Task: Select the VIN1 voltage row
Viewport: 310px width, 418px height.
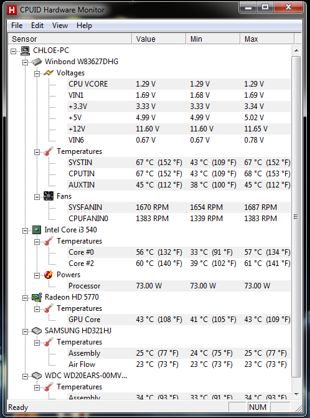Action: click(179, 95)
